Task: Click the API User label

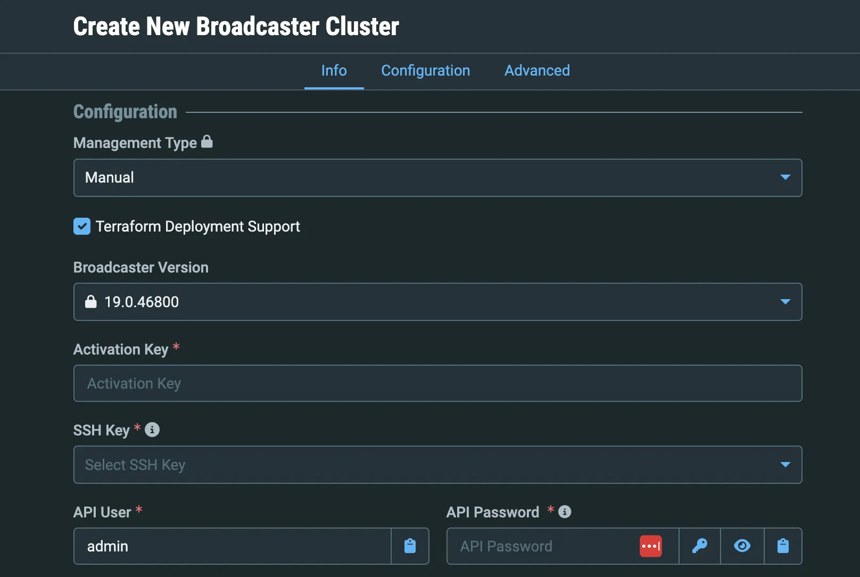Action: [x=102, y=512]
